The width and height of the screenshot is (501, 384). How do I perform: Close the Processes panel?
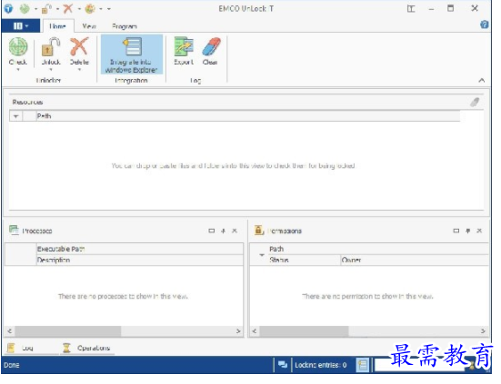(x=235, y=231)
